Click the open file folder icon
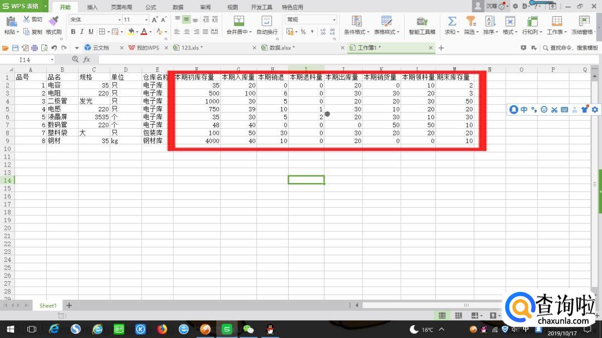The height and width of the screenshot is (338, 602). pos(6,48)
